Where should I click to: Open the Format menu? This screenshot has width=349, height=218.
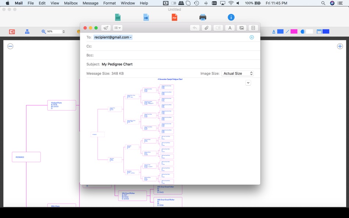(x=109, y=3)
